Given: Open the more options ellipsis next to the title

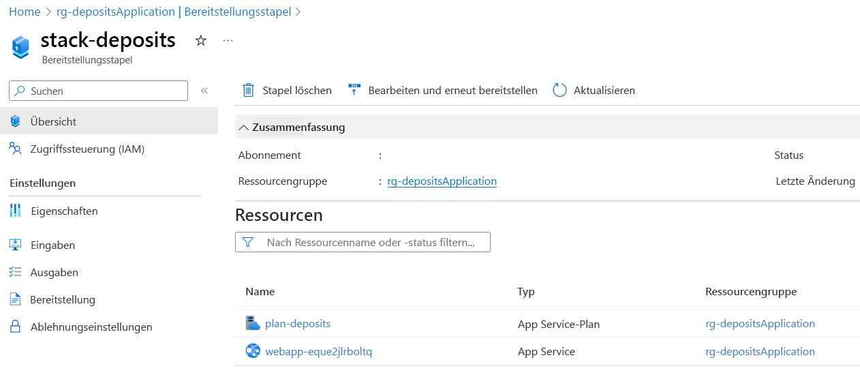Looking at the screenshot, I should pyautogui.click(x=228, y=41).
